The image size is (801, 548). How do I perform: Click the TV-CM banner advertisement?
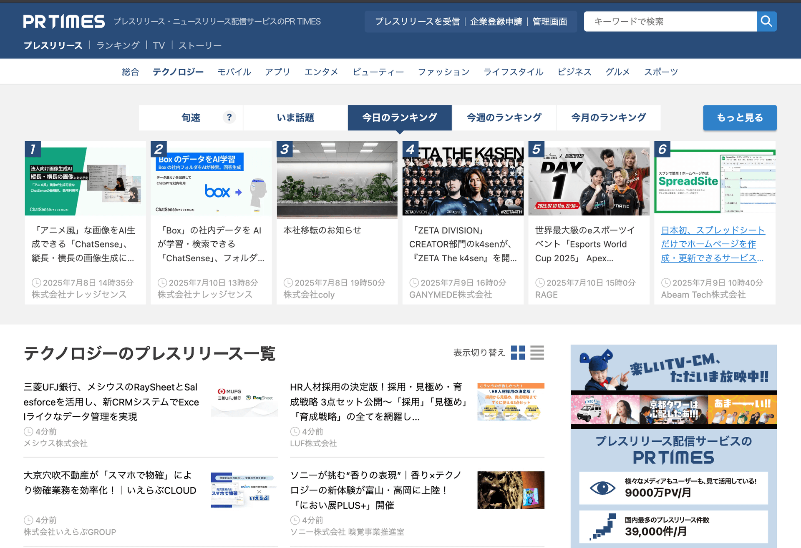(673, 388)
